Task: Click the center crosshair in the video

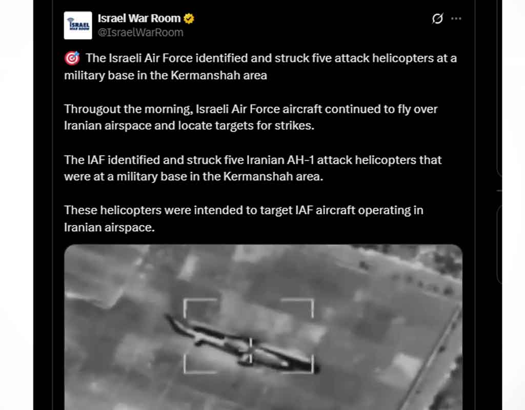Action: [x=250, y=351]
